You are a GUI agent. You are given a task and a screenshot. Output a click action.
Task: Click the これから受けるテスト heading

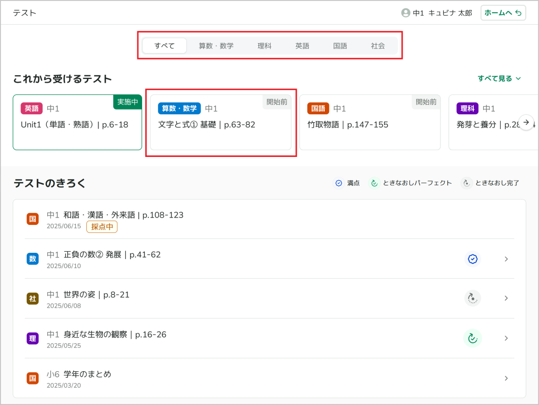click(x=63, y=78)
